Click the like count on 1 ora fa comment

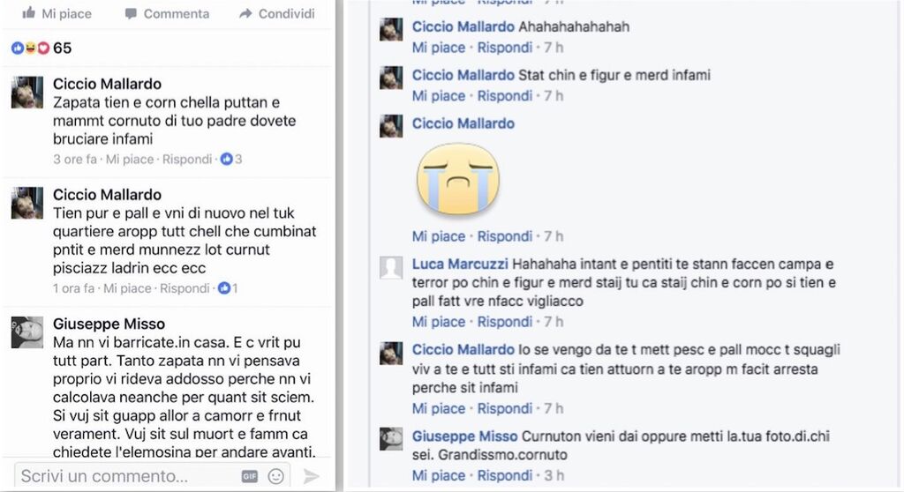point(228,288)
